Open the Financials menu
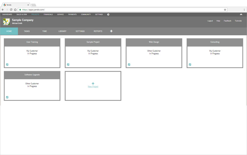Screen dimensions: 247x155 (x=48, y=14)
